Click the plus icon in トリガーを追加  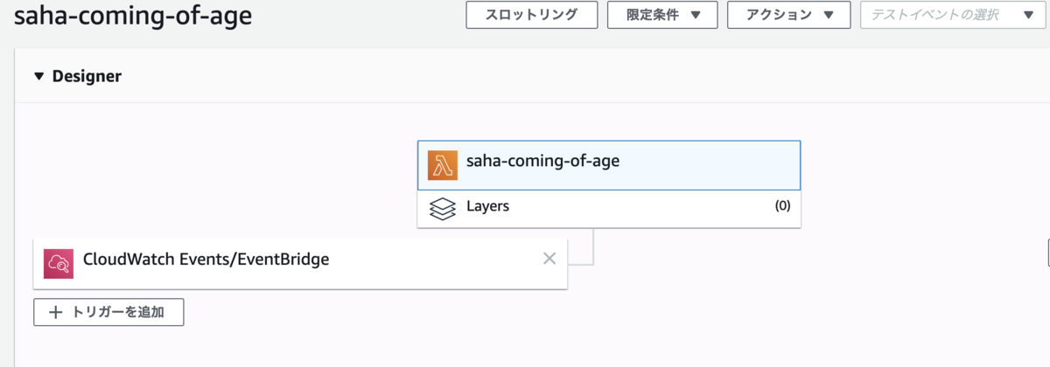[56, 313]
